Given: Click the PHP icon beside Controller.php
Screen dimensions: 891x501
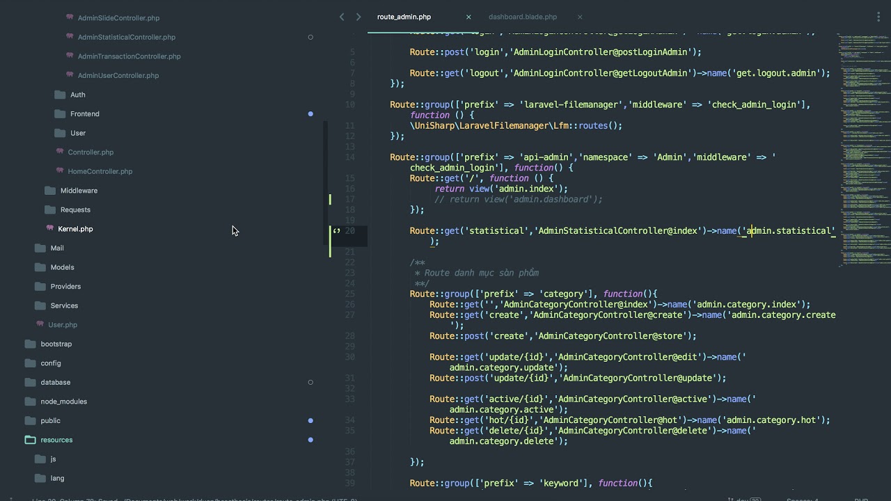Looking at the screenshot, I should pos(60,152).
